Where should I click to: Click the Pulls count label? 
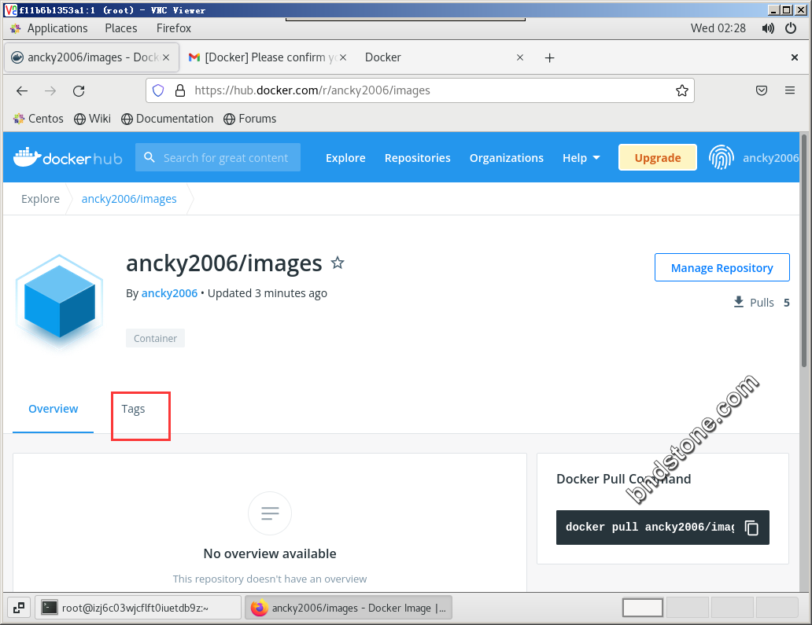pos(762,302)
